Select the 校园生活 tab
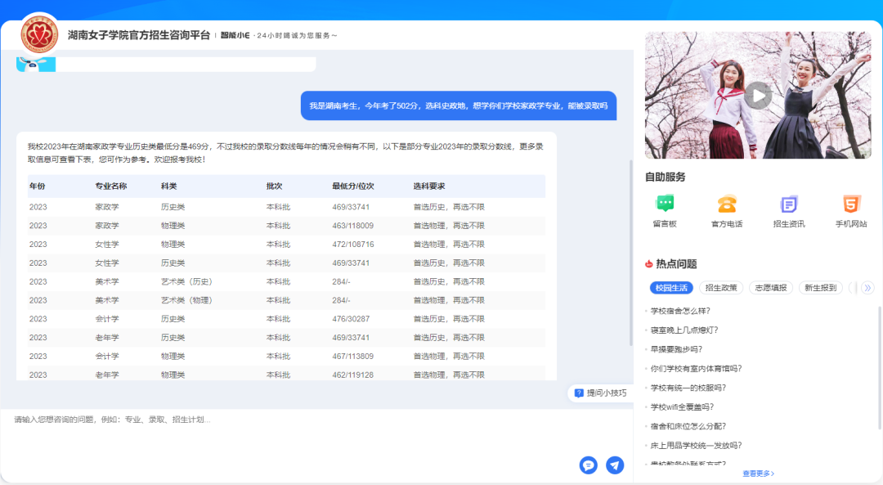The image size is (883, 485). tap(671, 288)
